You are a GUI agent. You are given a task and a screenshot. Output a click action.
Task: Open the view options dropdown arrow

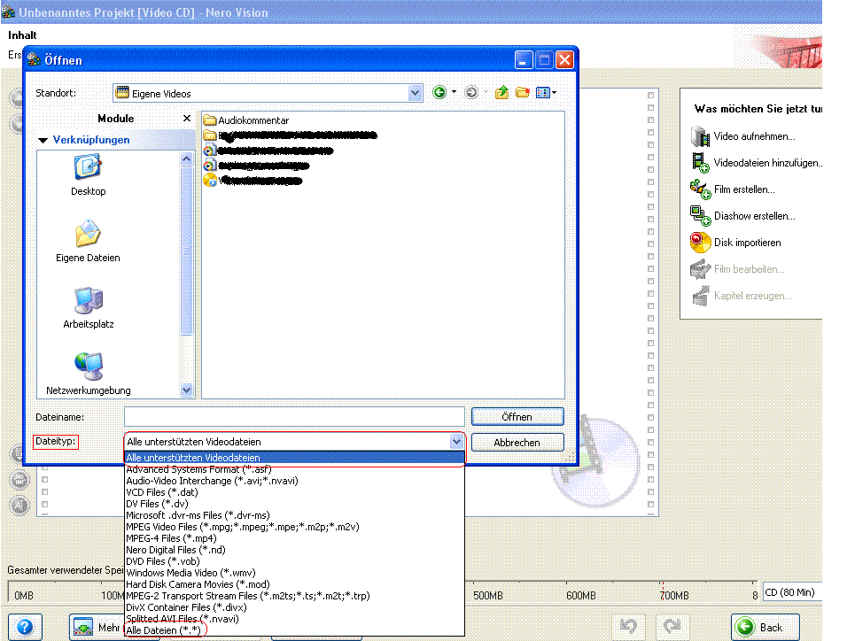click(x=555, y=92)
